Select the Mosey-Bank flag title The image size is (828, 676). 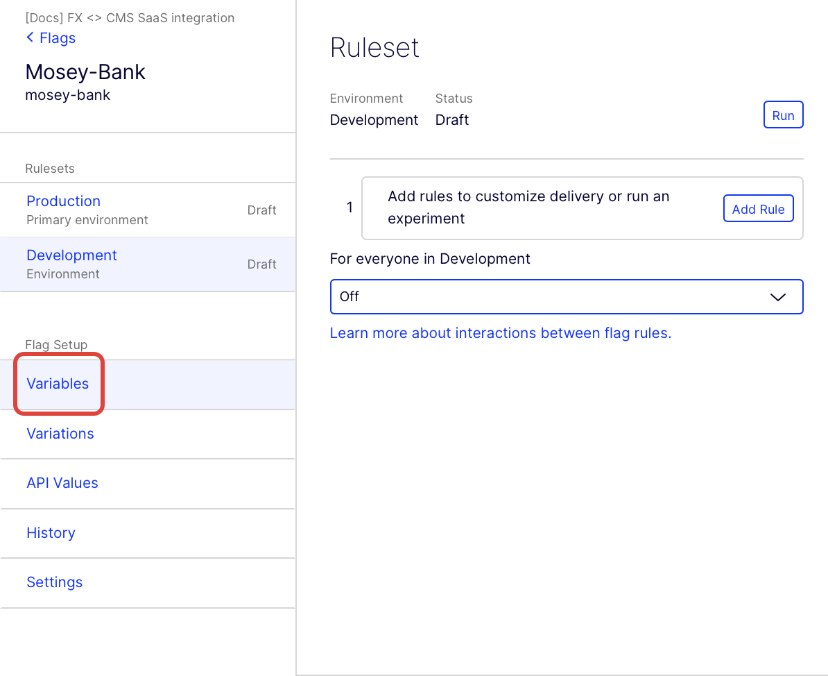(x=85, y=72)
